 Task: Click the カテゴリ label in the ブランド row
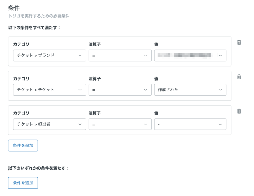[x=21, y=44]
